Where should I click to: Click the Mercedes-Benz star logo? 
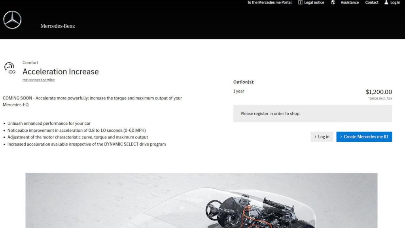(x=12, y=19)
